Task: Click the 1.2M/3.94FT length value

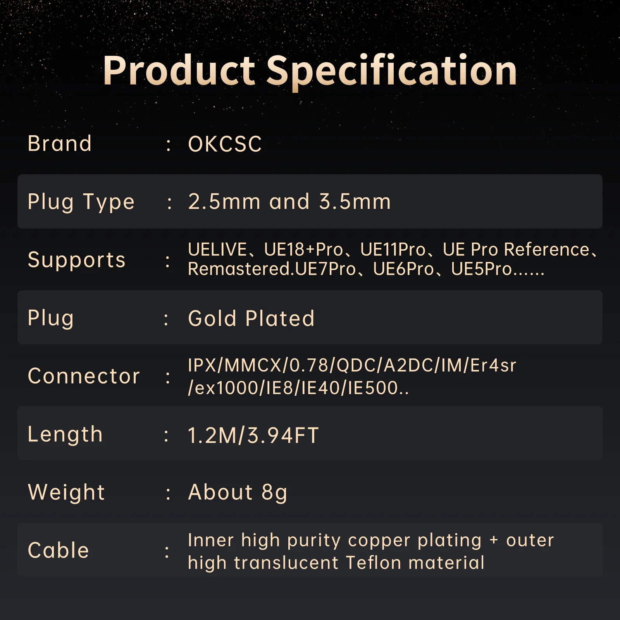Action: [x=253, y=435]
